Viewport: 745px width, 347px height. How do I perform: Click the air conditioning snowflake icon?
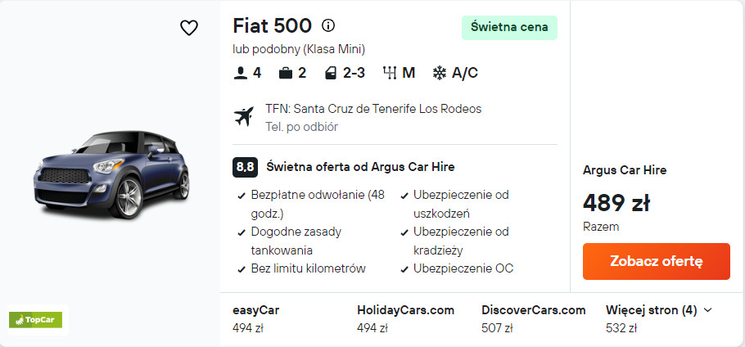(440, 73)
